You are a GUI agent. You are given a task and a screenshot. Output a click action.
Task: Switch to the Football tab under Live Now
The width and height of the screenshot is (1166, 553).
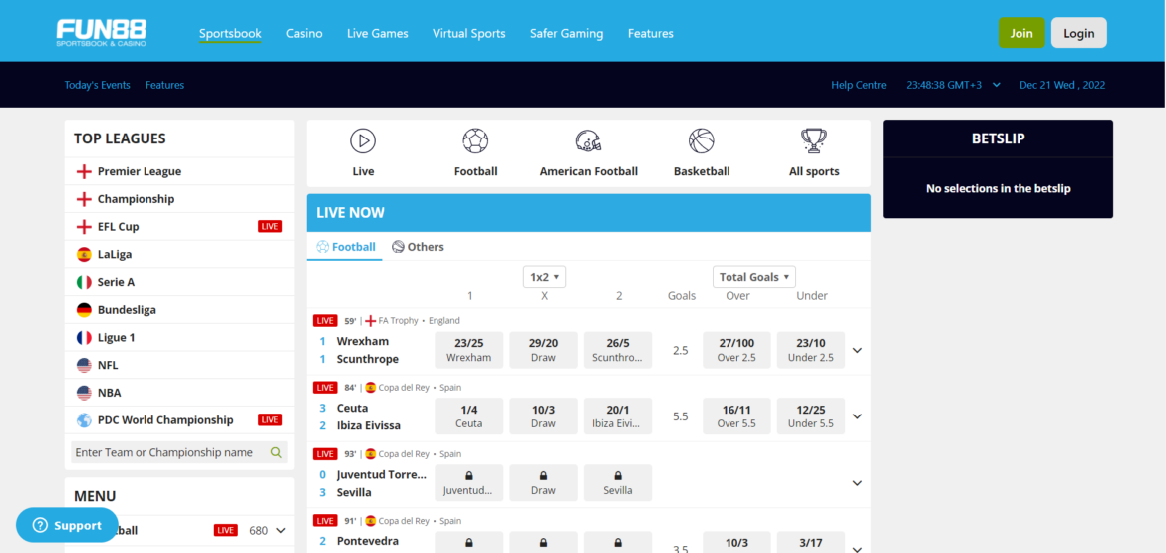coord(346,247)
